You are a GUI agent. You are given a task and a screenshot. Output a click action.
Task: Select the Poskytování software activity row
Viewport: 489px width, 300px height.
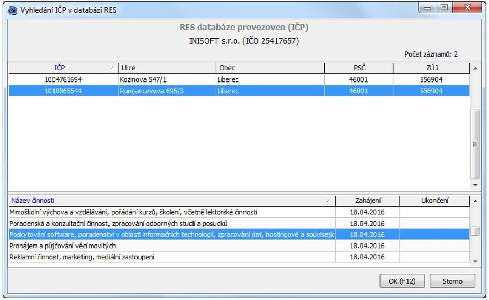point(238,234)
